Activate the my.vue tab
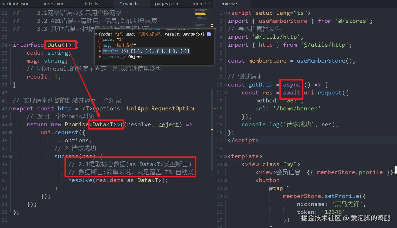397x228 pixels. click(x=229, y=4)
